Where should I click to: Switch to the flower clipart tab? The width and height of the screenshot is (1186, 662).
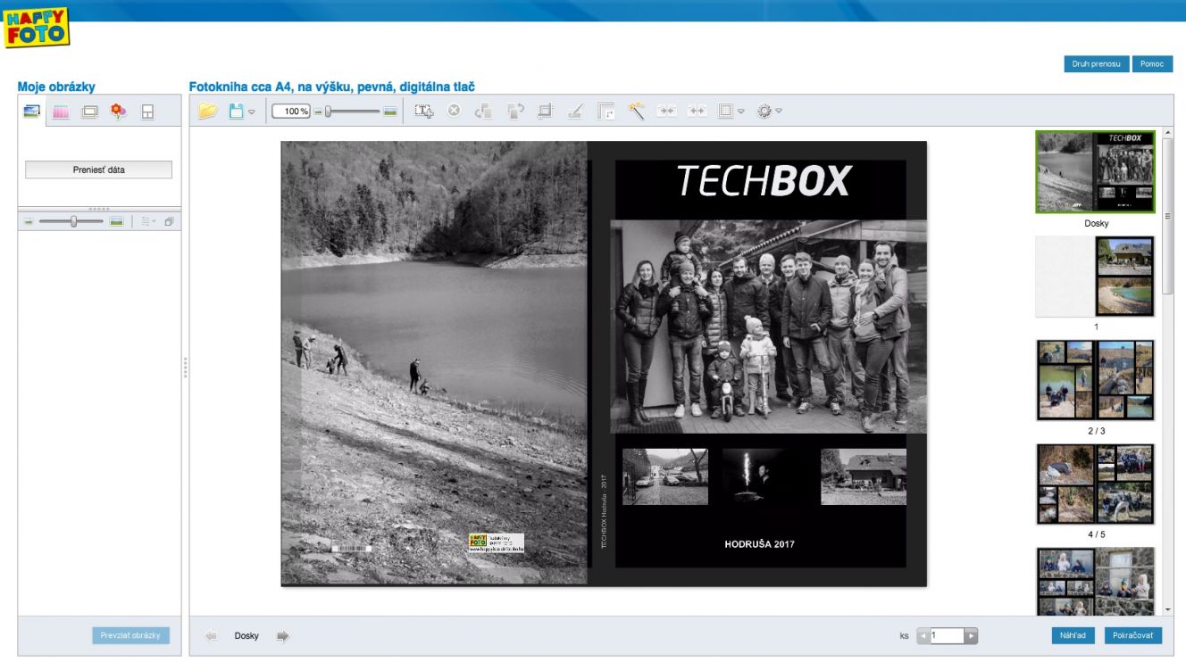[118, 112]
